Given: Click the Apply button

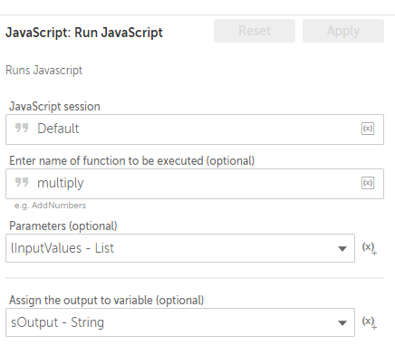Looking at the screenshot, I should [343, 31].
